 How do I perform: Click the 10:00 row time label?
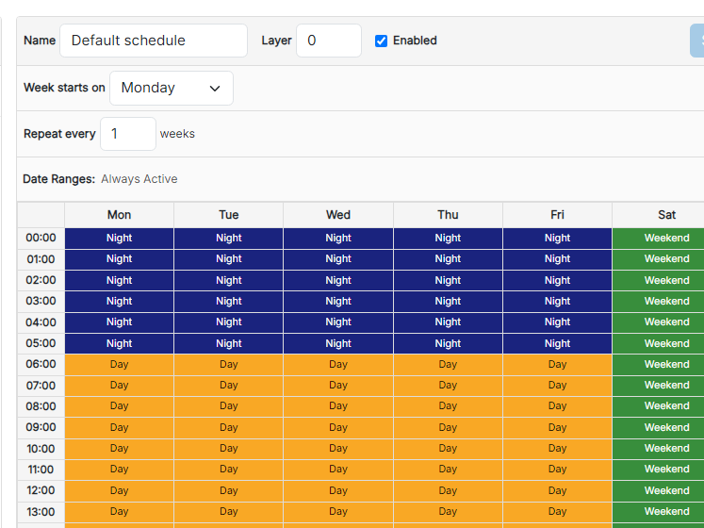point(41,449)
